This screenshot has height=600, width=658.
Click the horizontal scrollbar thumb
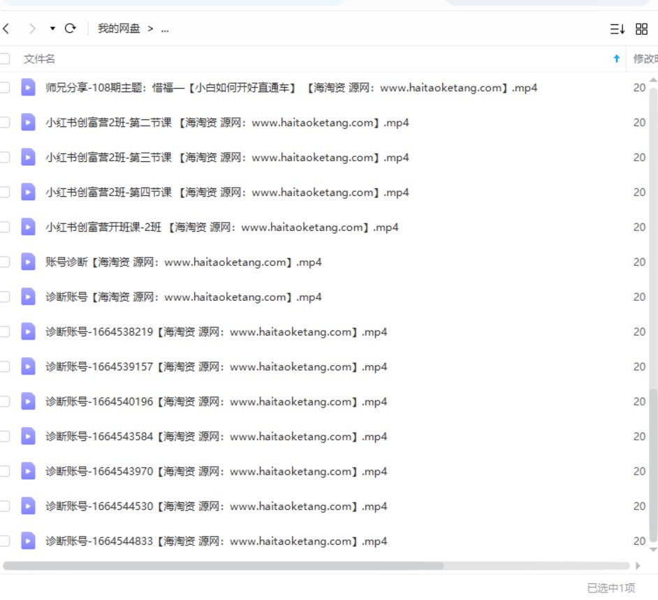pyautogui.click(x=223, y=566)
